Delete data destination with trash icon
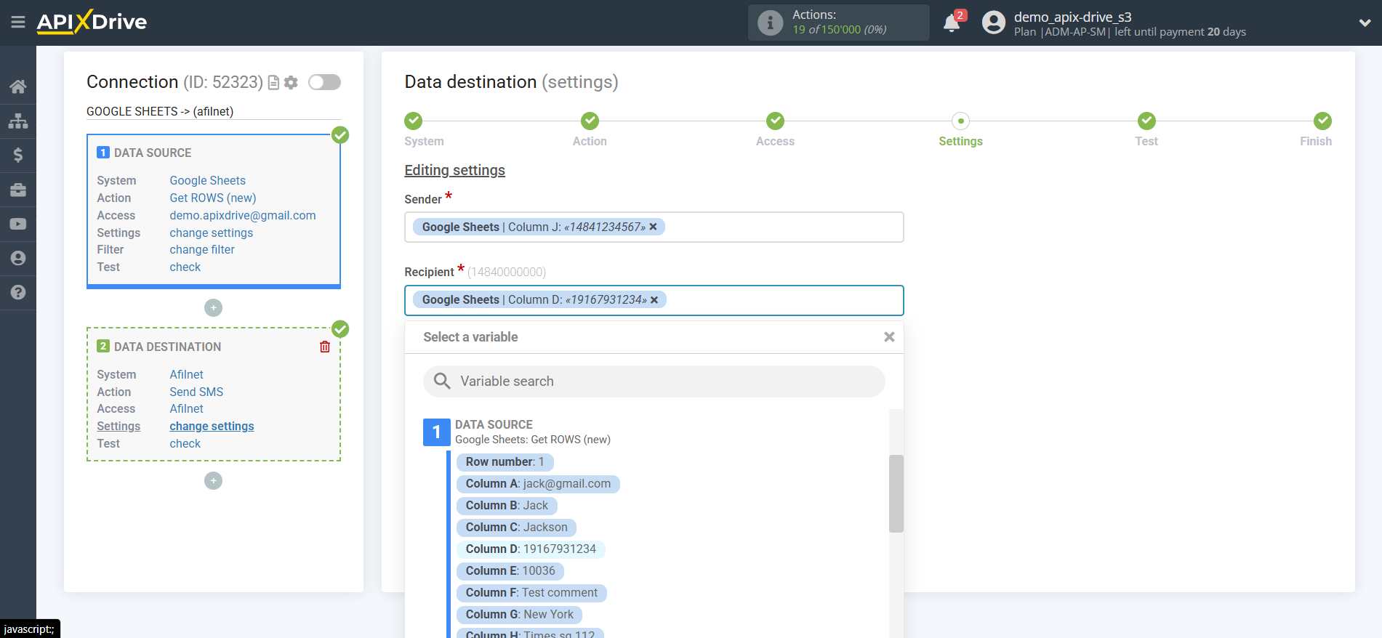1382x638 pixels. [325, 347]
